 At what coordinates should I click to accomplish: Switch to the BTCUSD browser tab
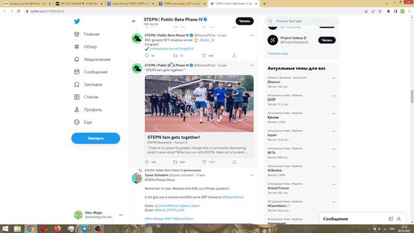pos(79,4)
